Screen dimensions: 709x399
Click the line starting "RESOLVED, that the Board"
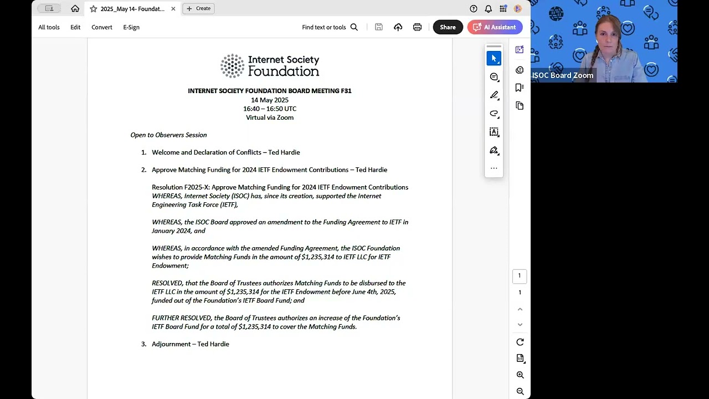point(279,283)
